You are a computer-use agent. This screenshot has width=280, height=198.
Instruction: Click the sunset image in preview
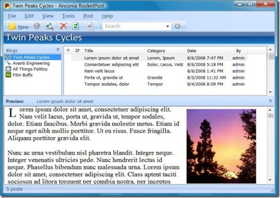click(221, 146)
